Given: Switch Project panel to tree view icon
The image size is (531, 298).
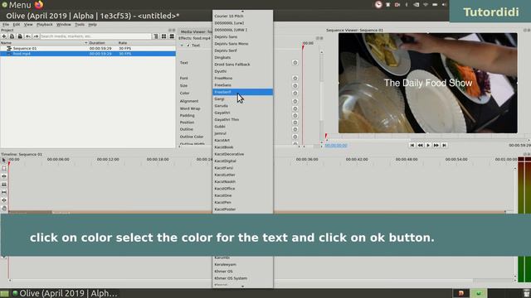Looking at the screenshot, I should [x=156, y=36].
